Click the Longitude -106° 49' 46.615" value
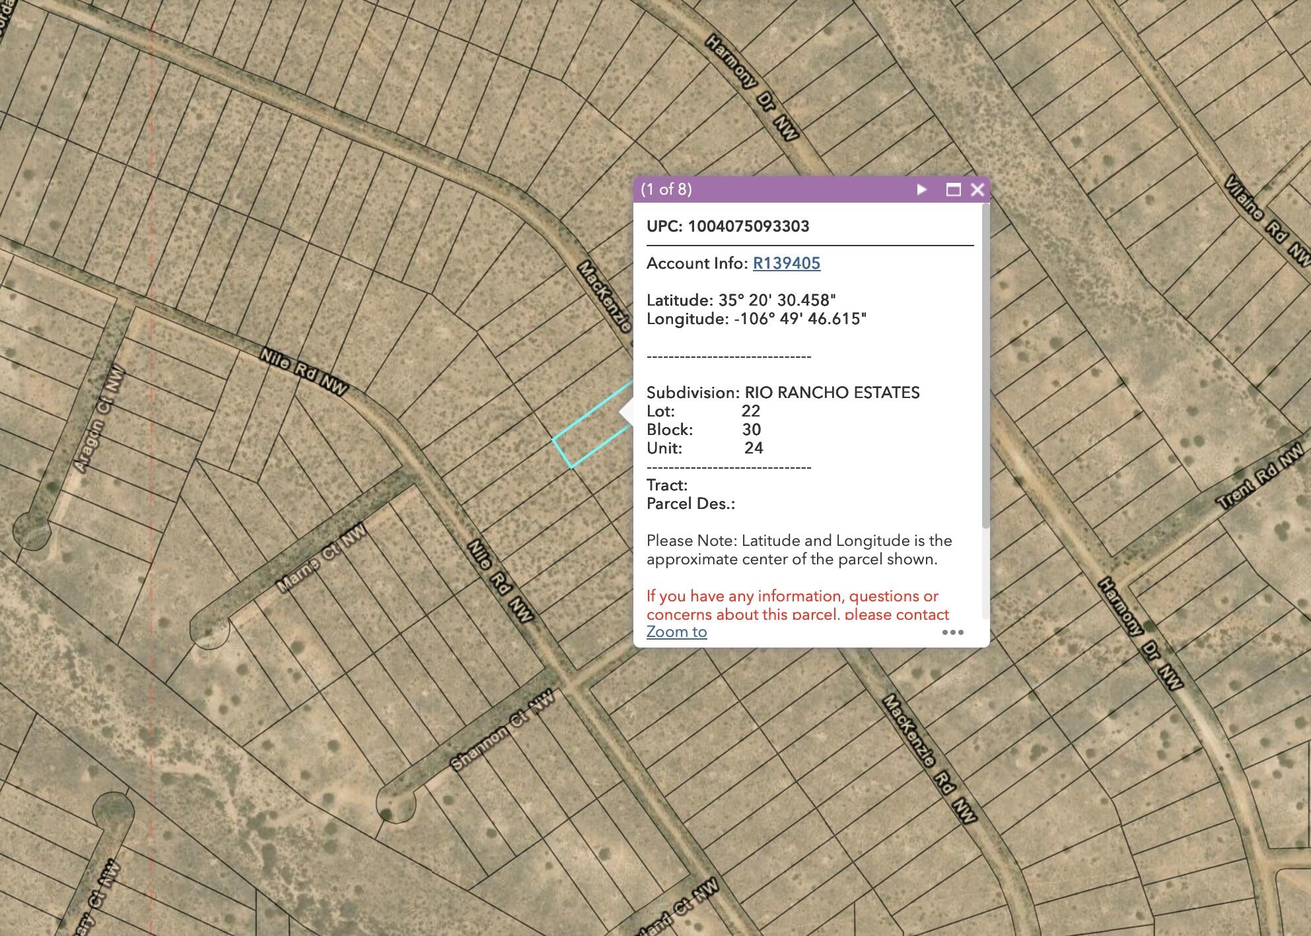The image size is (1311, 936). click(x=800, y=319)
